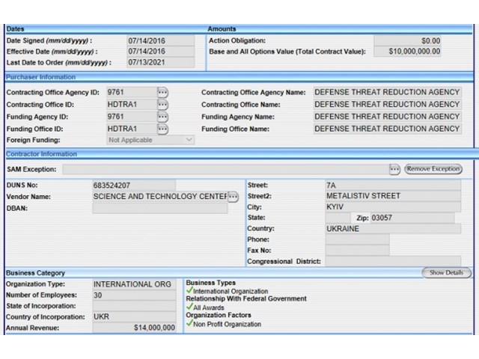
Task: Click the Remove Exception button
Action: tap(433, 169)
